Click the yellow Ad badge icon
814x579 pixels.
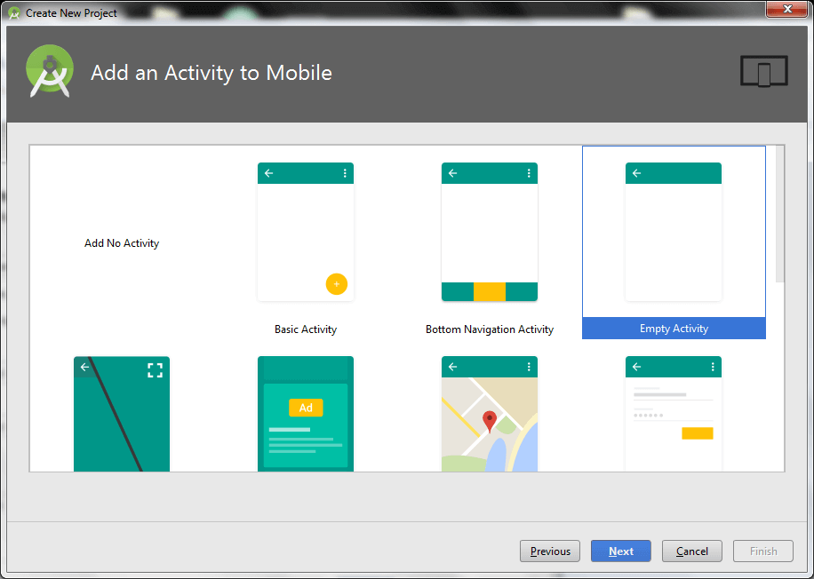(305, 408)
